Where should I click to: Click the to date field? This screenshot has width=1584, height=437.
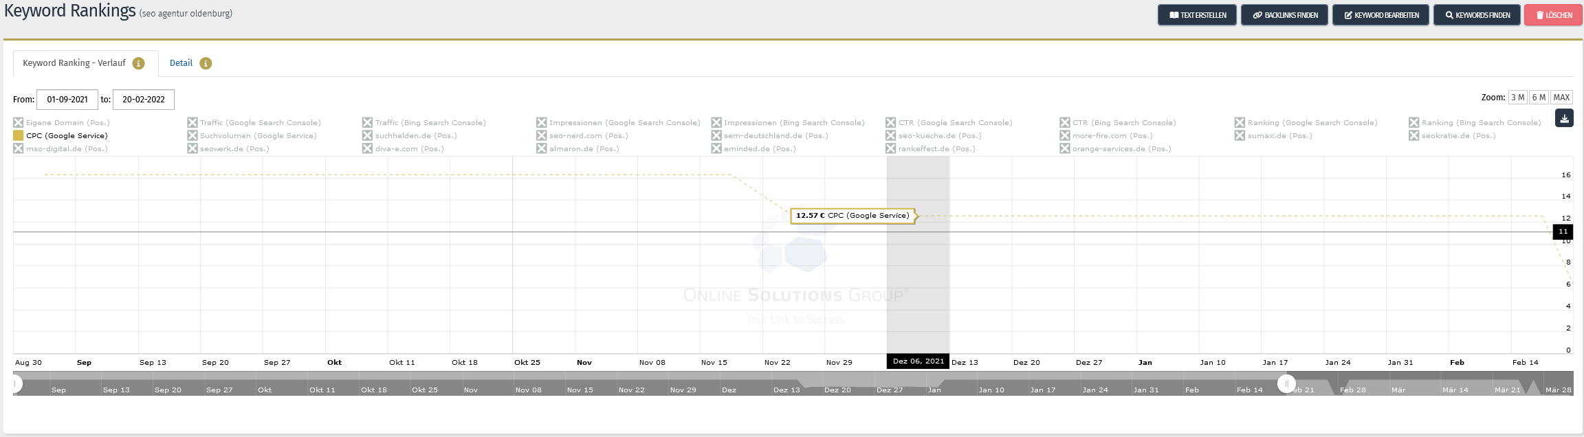coord(144,100)
